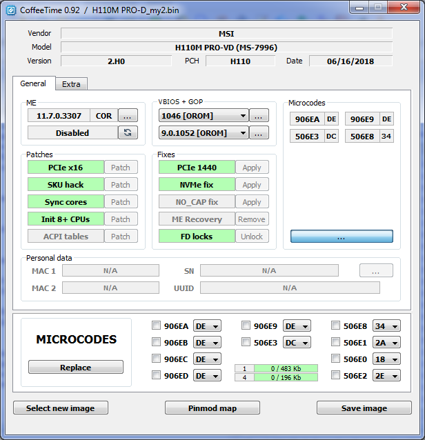This screenshot has width=425, height=440.
Task: Open DC version dropdown for 506E3
Action: click(297, 342)
